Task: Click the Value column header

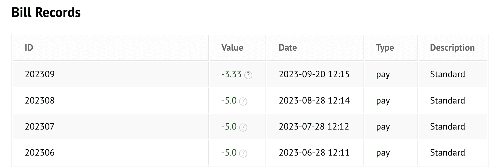Action: coord(232,48)
